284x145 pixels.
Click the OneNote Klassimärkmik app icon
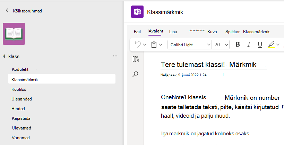pyautogui.click(x=137, y=12)
